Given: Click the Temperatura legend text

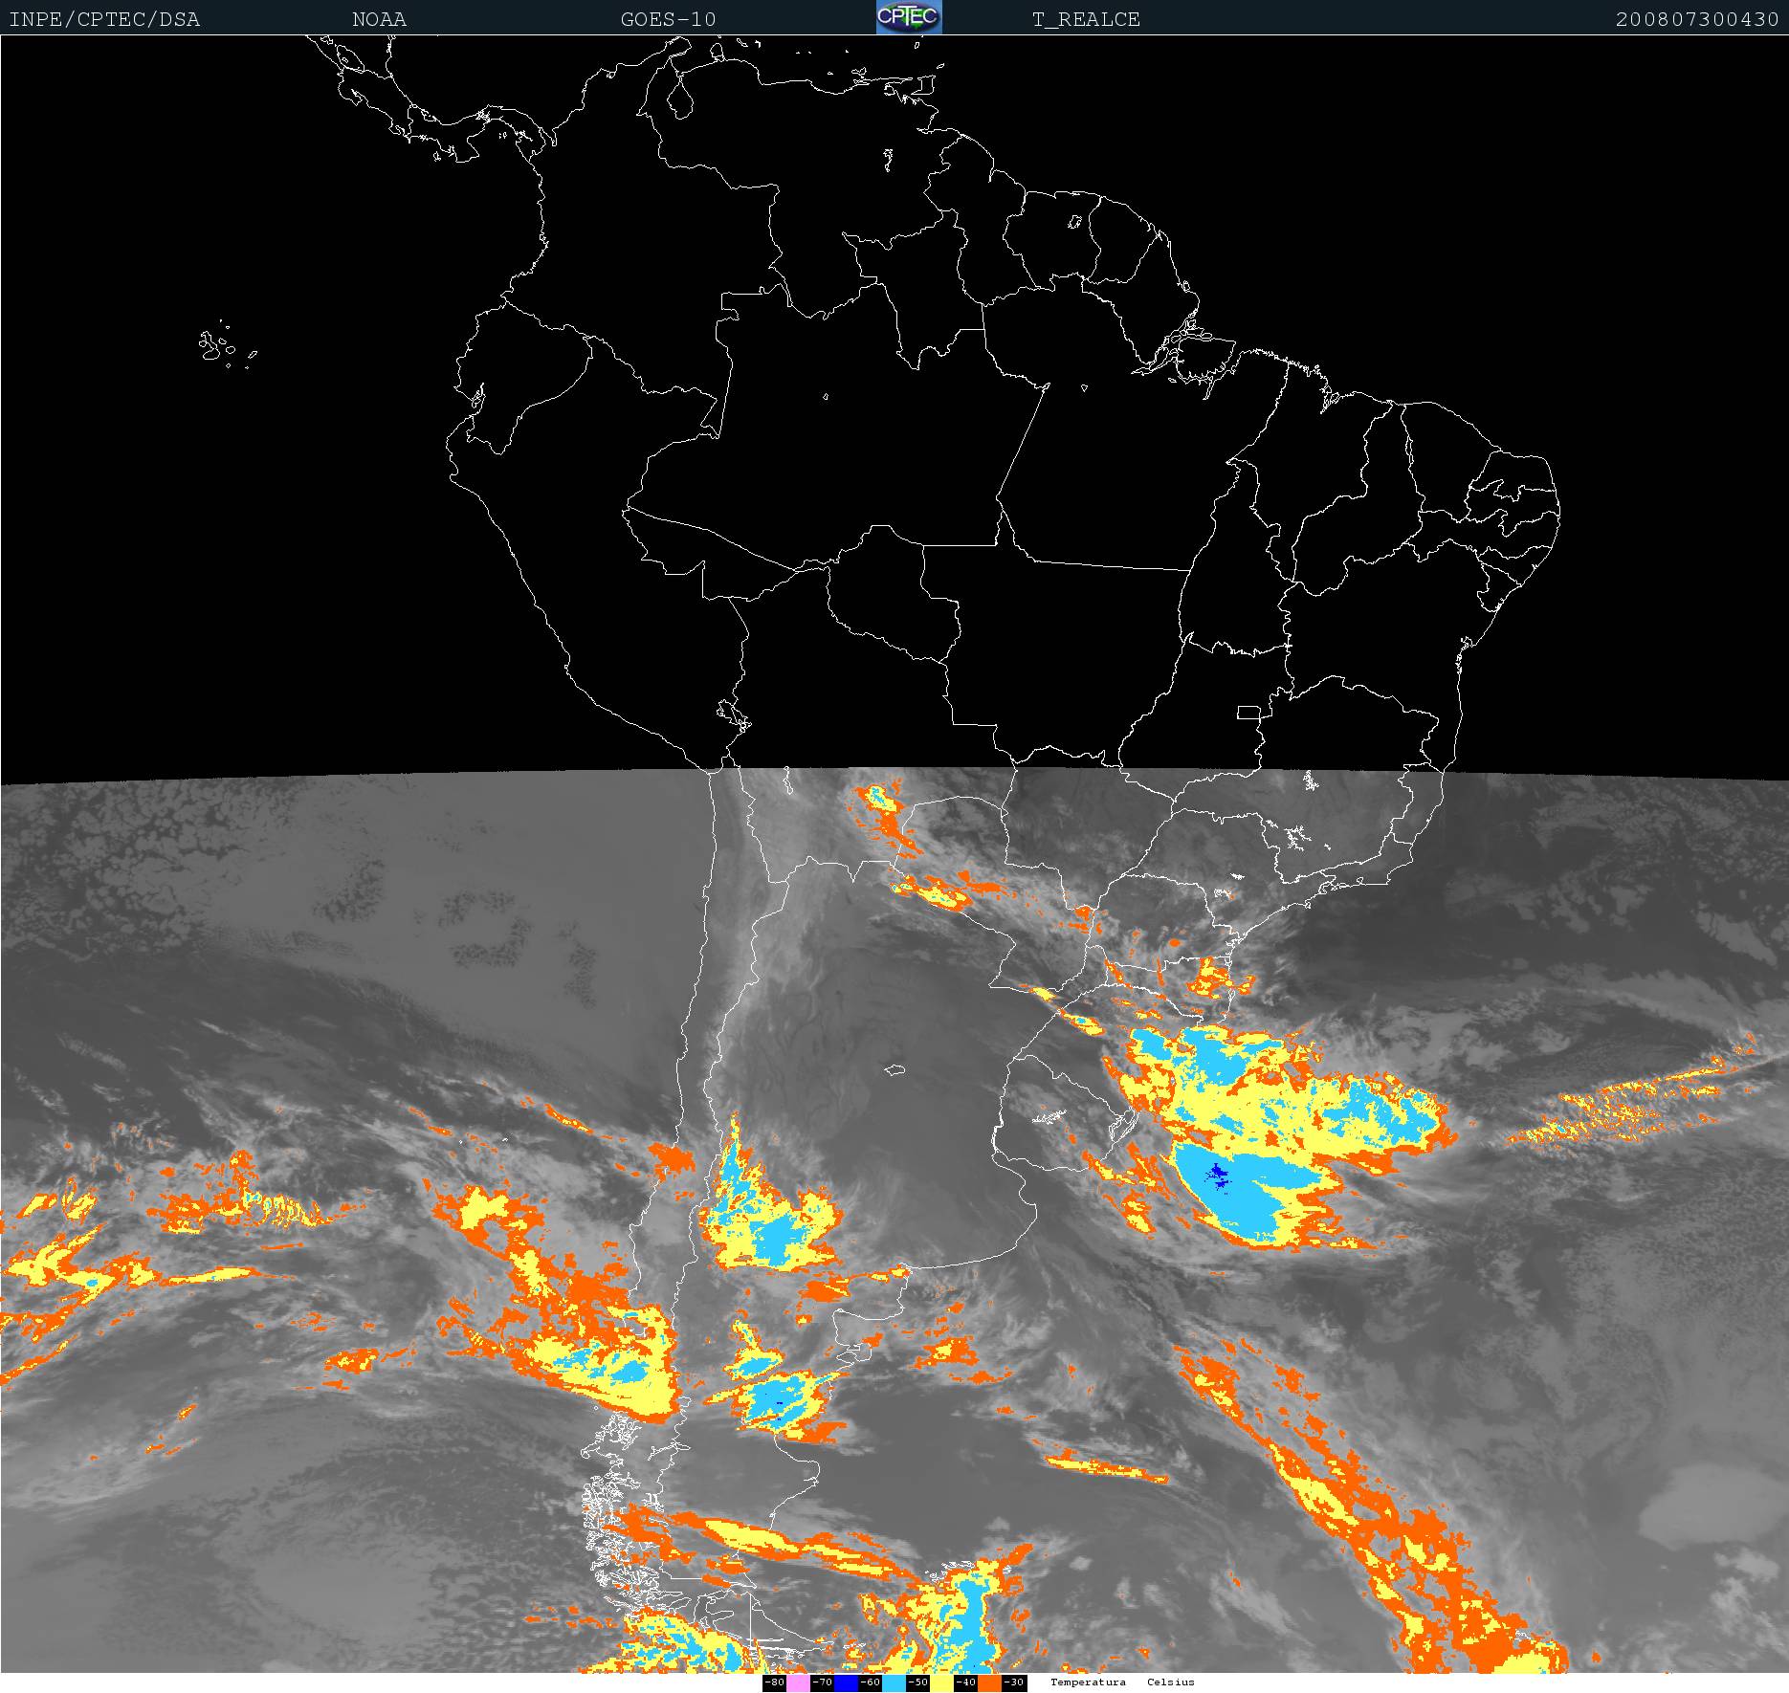Looking at the screenshot, I should 1088,1682.
